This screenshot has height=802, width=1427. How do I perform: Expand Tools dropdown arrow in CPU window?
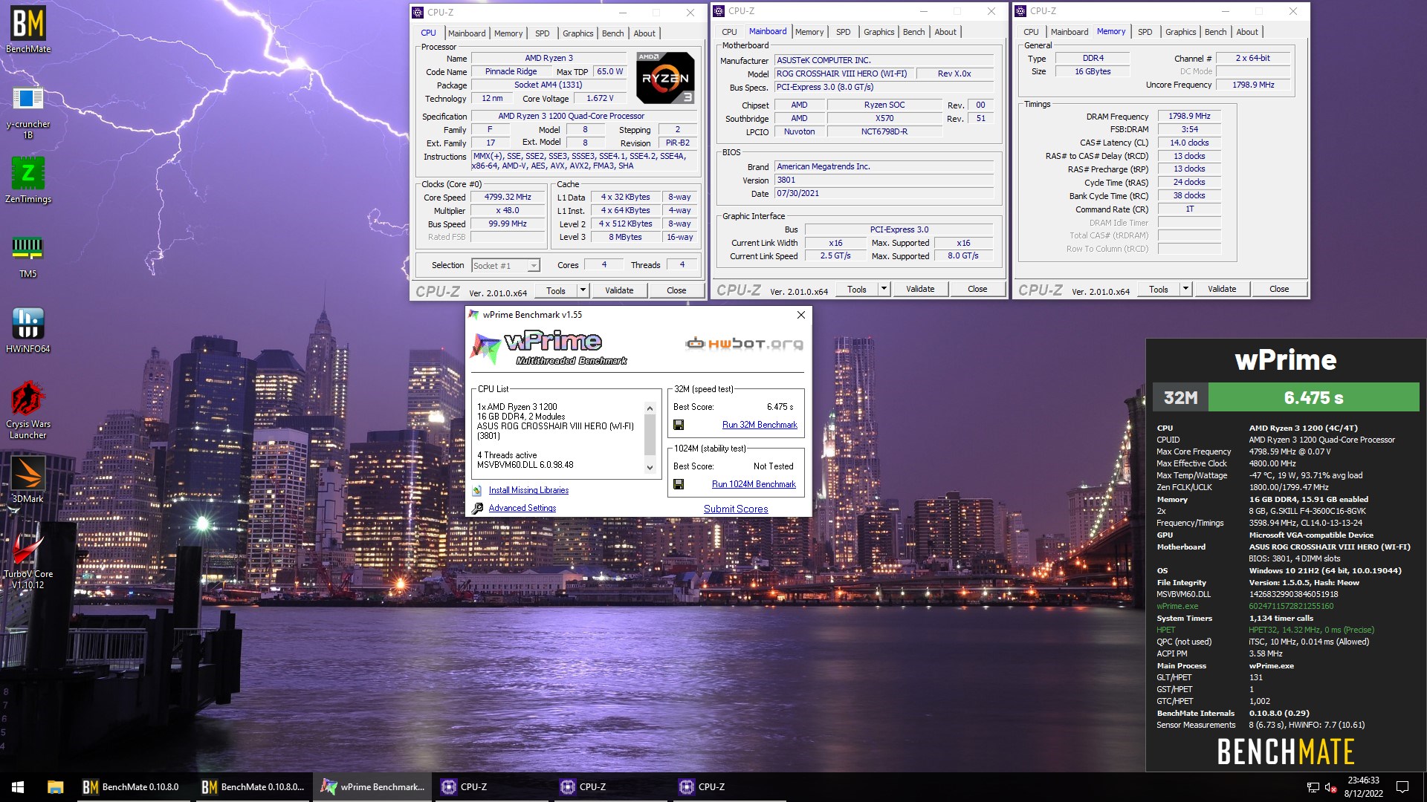pos(583,290)
